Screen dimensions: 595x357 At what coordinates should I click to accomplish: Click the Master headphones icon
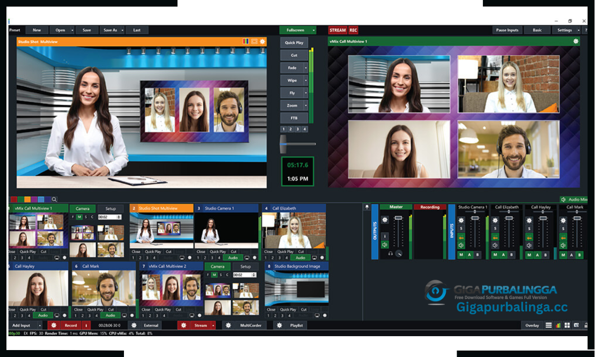click(x=391, y=254)
